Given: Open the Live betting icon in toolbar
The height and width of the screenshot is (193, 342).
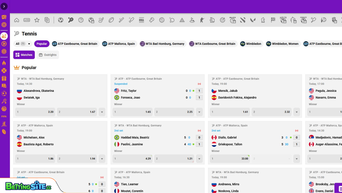Looking at the screenshot, I should click(x=27, y=20).
